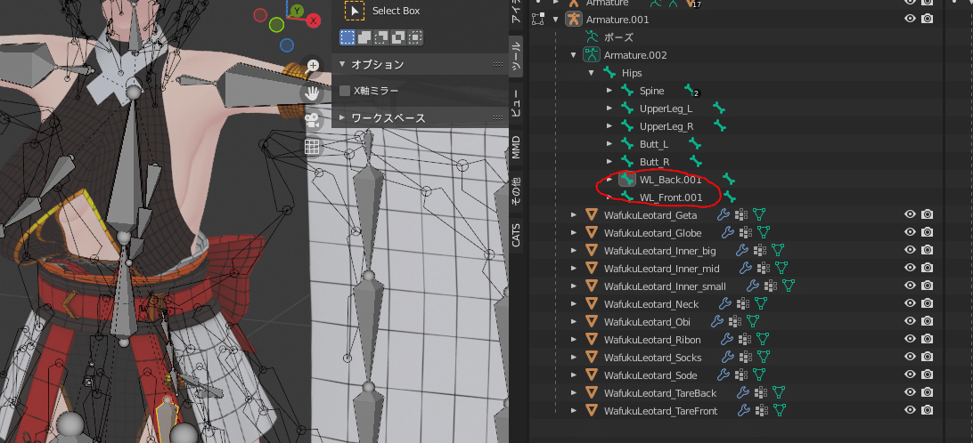This screenshot has width=973, height=443.
Task: Switch orthographic/perspective with grid icon
Action: (x=312, y=147)
